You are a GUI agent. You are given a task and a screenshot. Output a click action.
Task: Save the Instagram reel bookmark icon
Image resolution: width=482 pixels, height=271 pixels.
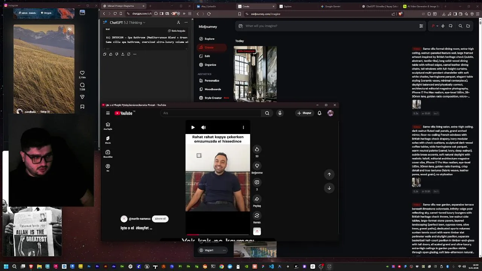(x=82, y=107)
